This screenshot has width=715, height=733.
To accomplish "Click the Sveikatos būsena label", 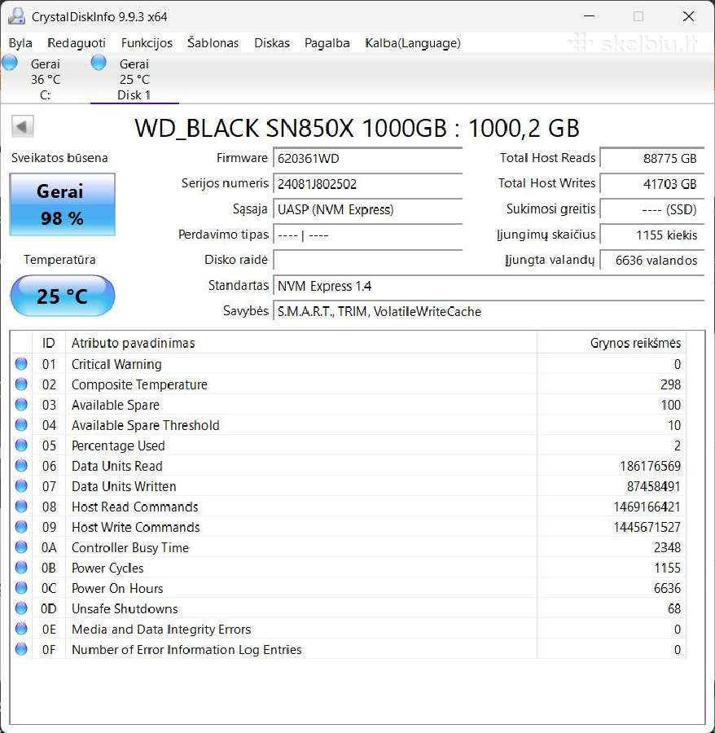I will click(59, 157).
